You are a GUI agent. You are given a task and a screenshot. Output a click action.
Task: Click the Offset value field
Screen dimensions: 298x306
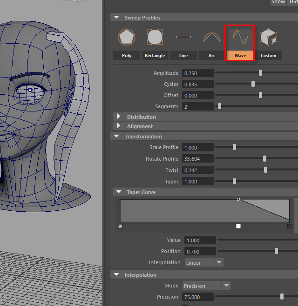click(197, 96)
